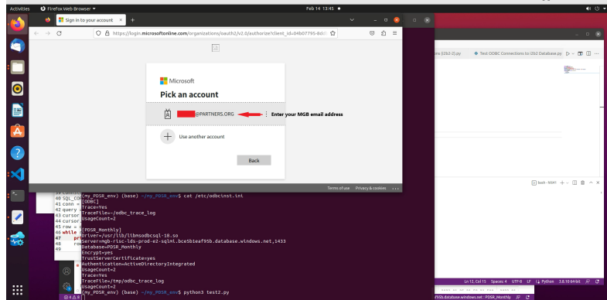The width and height of the screenshot is (607, 300).
Task: Open the Help icon in dock
Action: tap(18, 153)
